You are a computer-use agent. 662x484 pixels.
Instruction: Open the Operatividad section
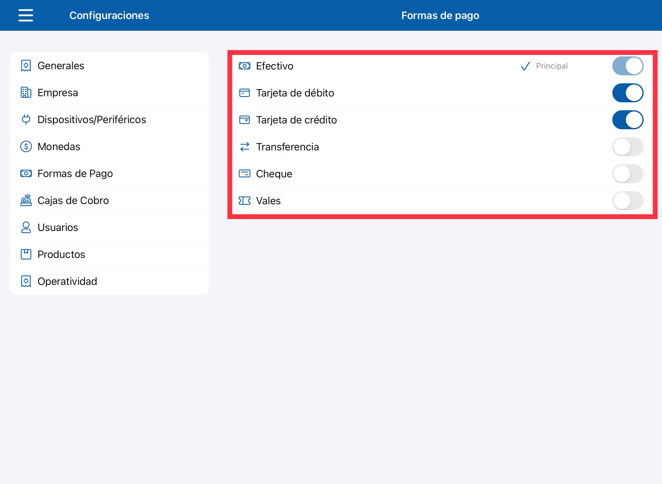click(109, 281)
